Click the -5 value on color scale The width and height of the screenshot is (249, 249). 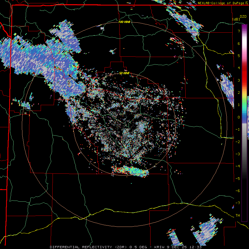(238, 179)
